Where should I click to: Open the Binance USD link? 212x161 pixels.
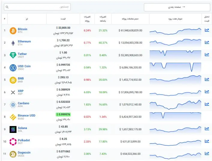point(26,116)
